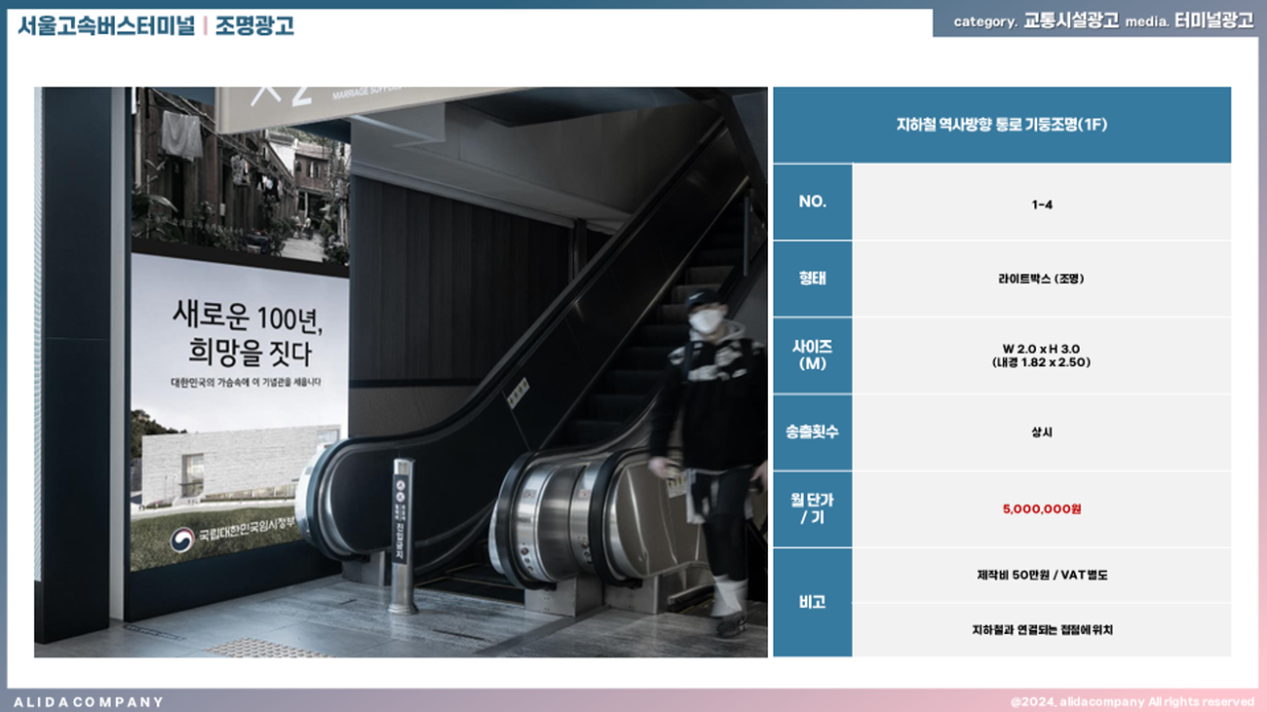The height and width of the screenshot is (712, 1267).
Task: Click the government emblem logo on the ad
Action: click(x=182, y=540)
